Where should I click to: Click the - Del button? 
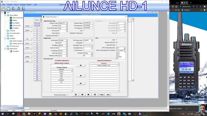pyautogui.click(x=108, y=94)
